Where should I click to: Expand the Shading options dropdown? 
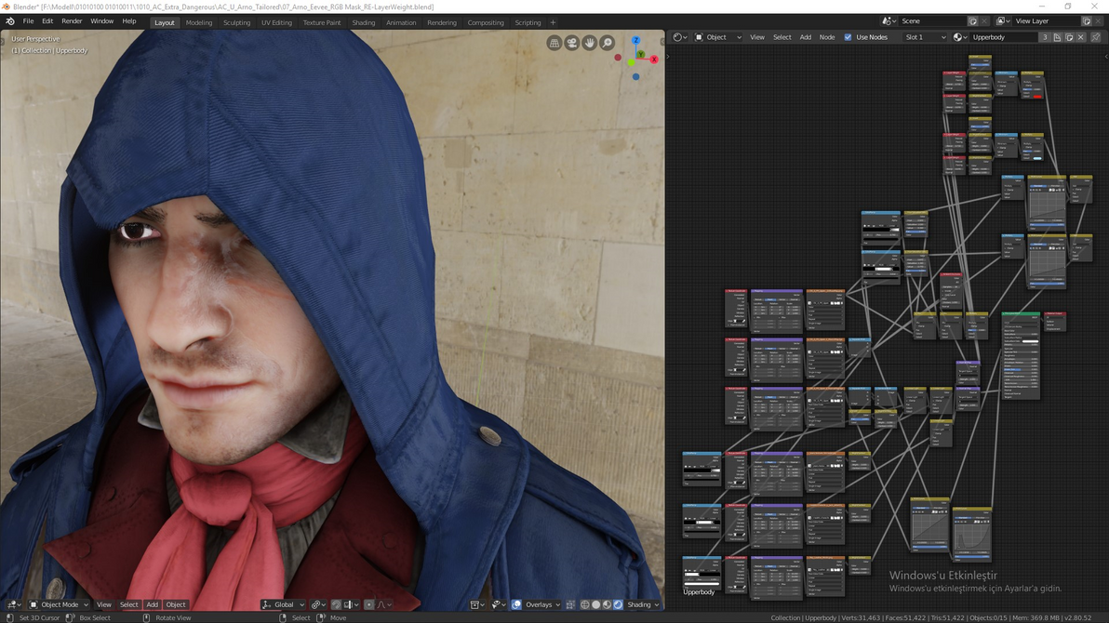[643, 604]
